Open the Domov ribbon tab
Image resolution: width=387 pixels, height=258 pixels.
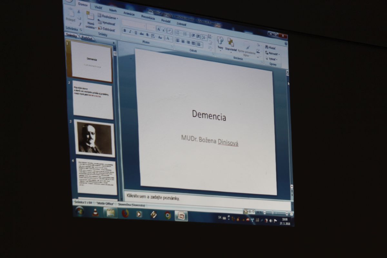(83, 4)
